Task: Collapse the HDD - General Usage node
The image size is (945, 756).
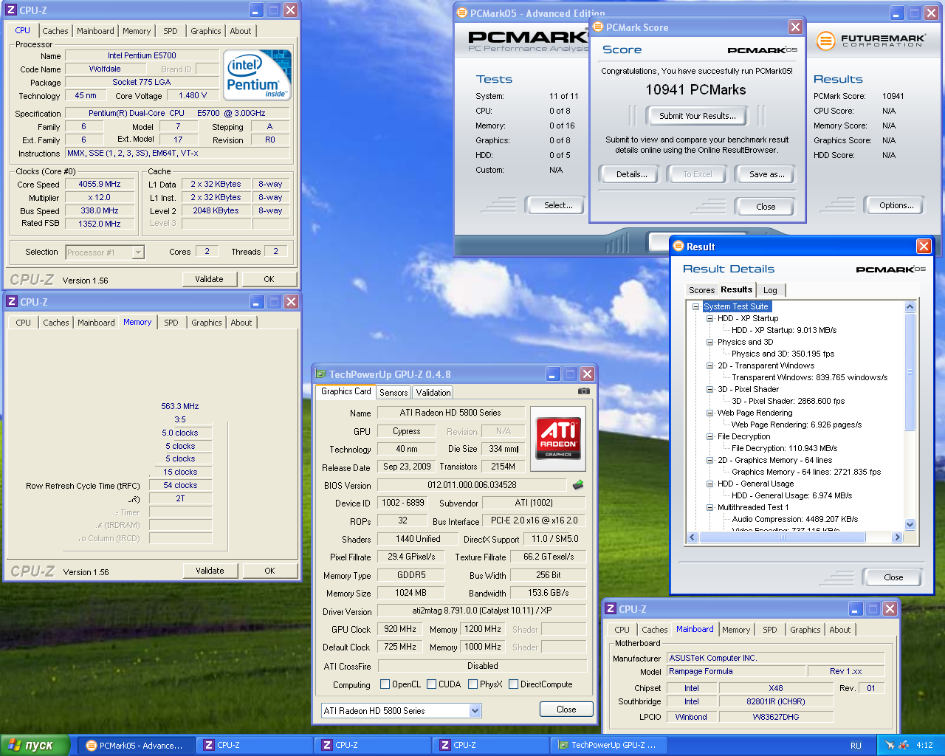Action: (709, 484)
